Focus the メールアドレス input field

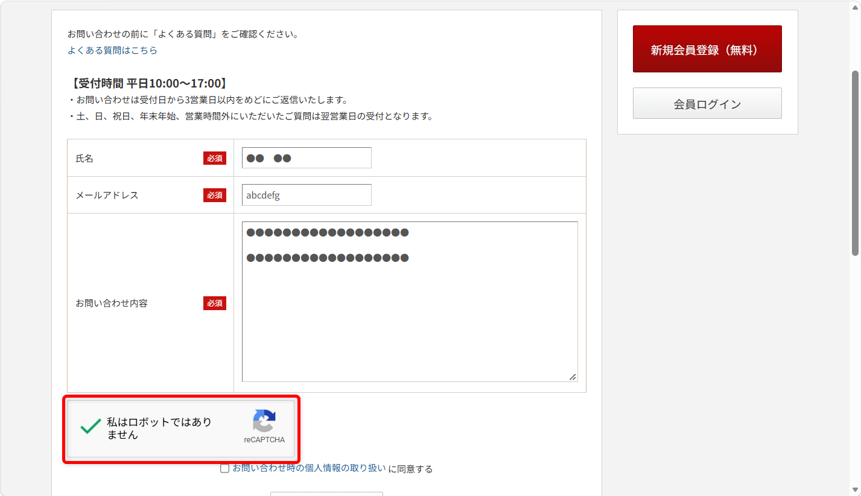pyautogui.click(x=307, y=195)
